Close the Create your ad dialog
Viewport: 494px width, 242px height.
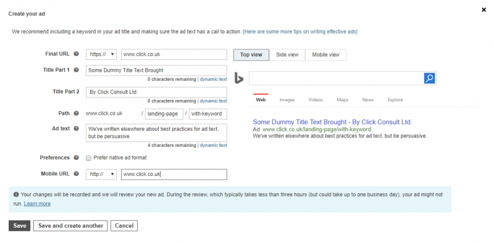(x=484, y=10)
